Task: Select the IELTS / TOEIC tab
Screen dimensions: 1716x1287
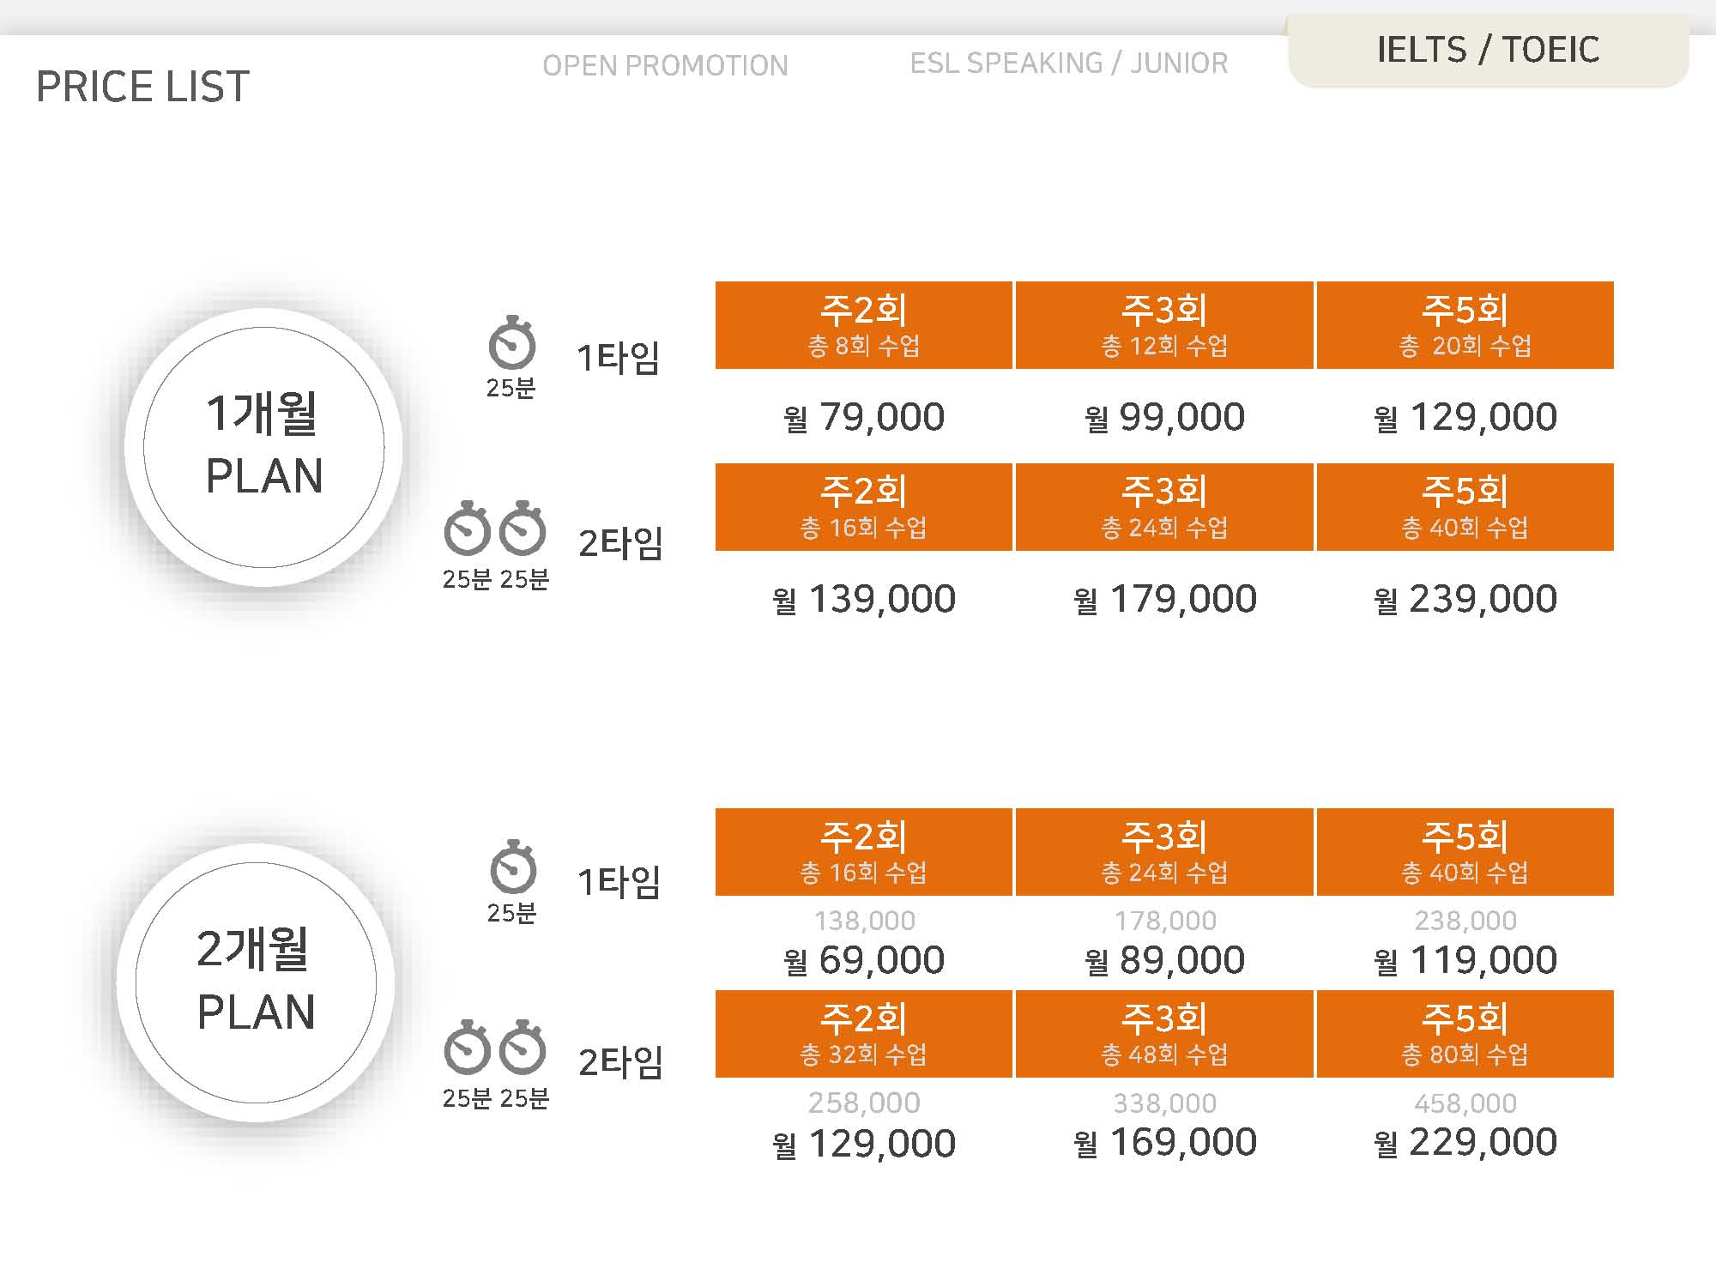Action: point(1488,50)
